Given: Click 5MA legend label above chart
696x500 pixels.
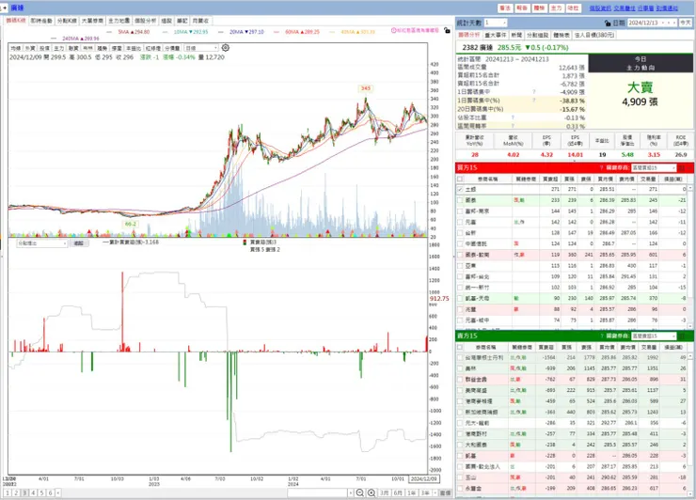Looking at the screenshot, I should coord(134,32).
